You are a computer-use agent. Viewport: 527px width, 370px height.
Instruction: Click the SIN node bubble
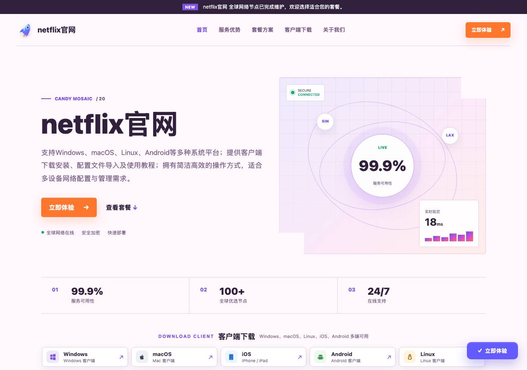click(325, 121)
